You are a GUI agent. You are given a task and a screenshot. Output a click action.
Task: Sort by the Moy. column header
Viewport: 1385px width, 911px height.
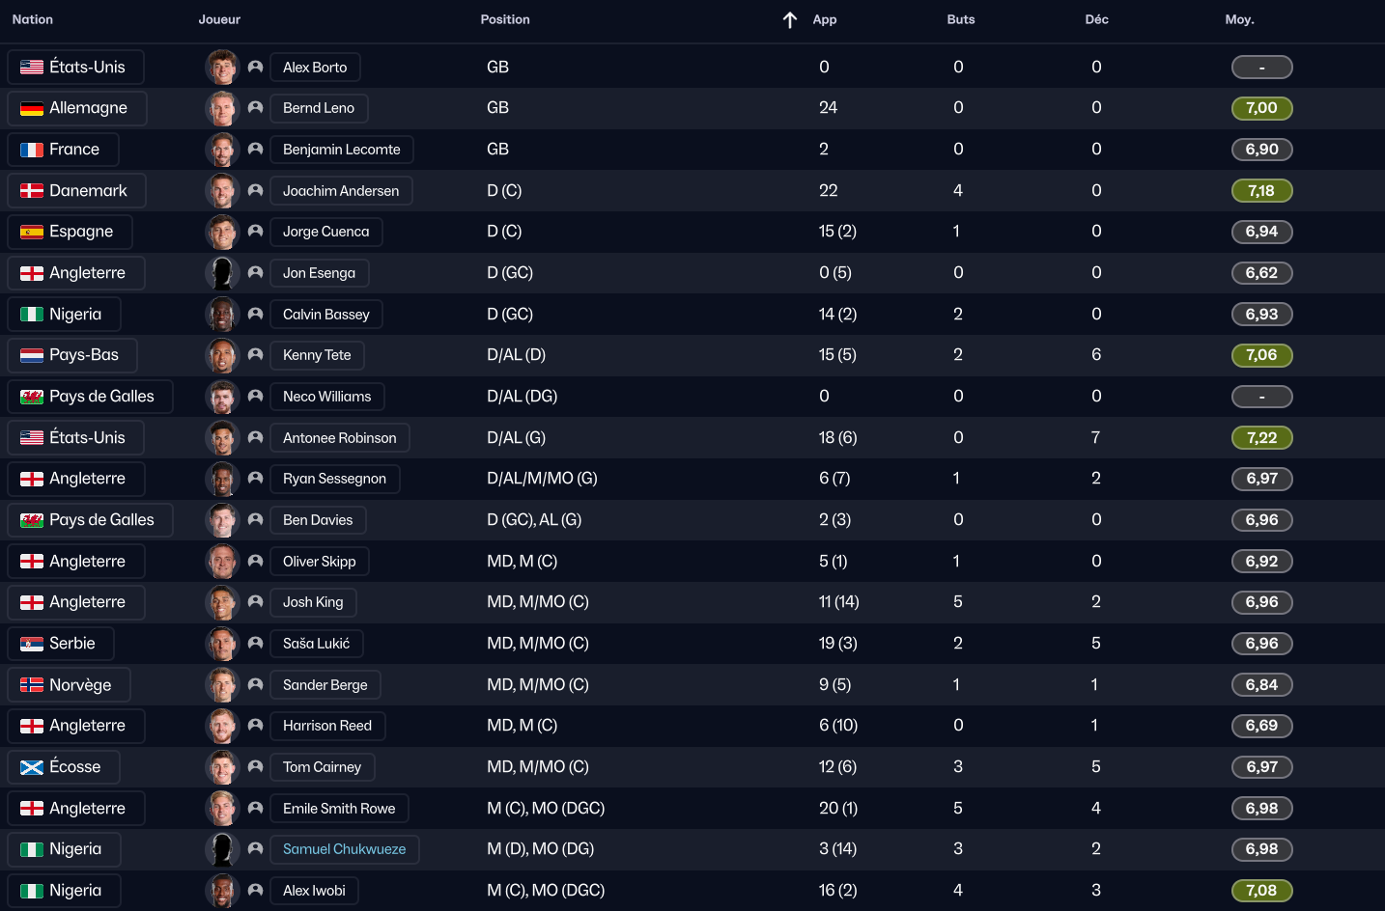[1239, 19]
